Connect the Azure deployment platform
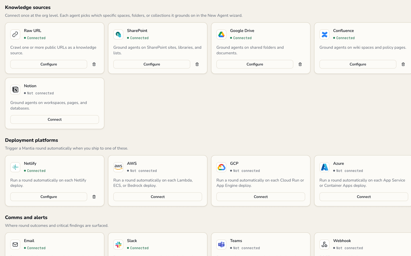This screenshot has height=256, width=411. pyautogui.click(x=364, y=197)
